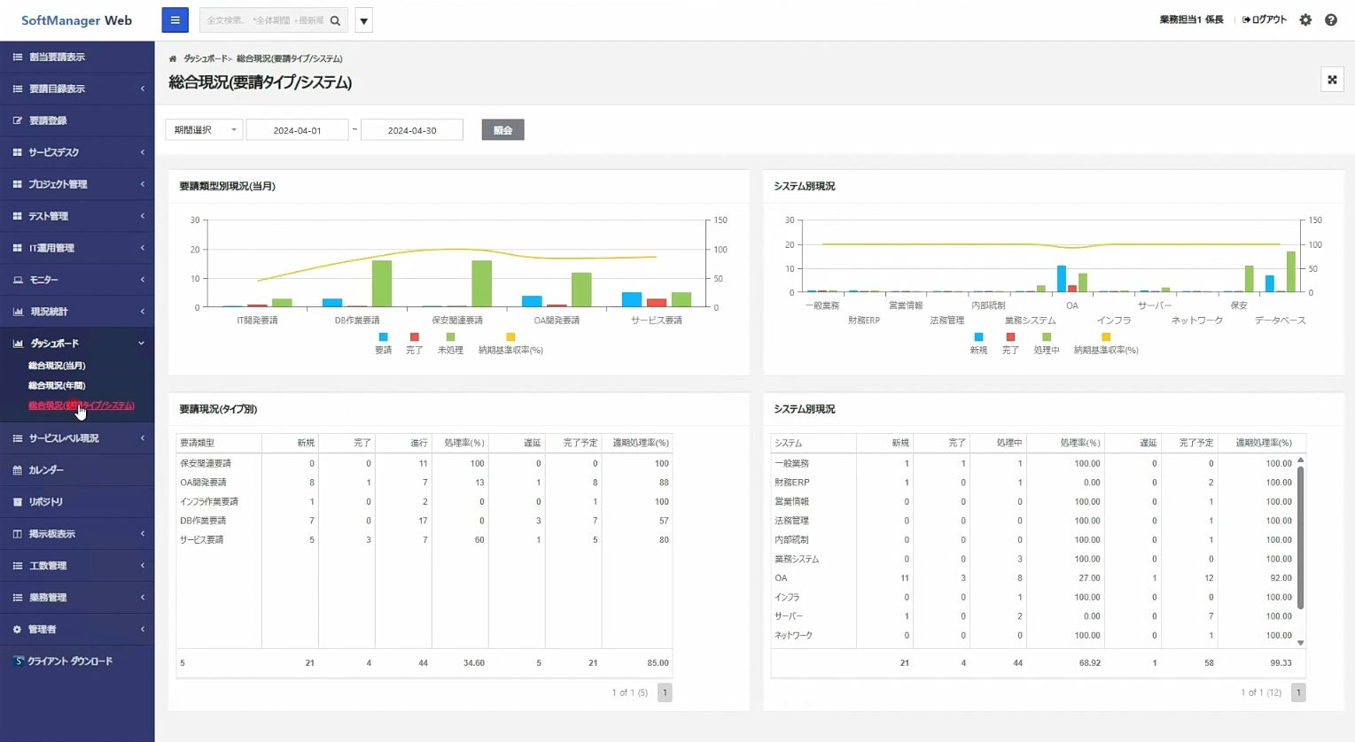Screen dimensions: 1355x742
Task: Click the start date field 2024-04-01
Action: 297,130
